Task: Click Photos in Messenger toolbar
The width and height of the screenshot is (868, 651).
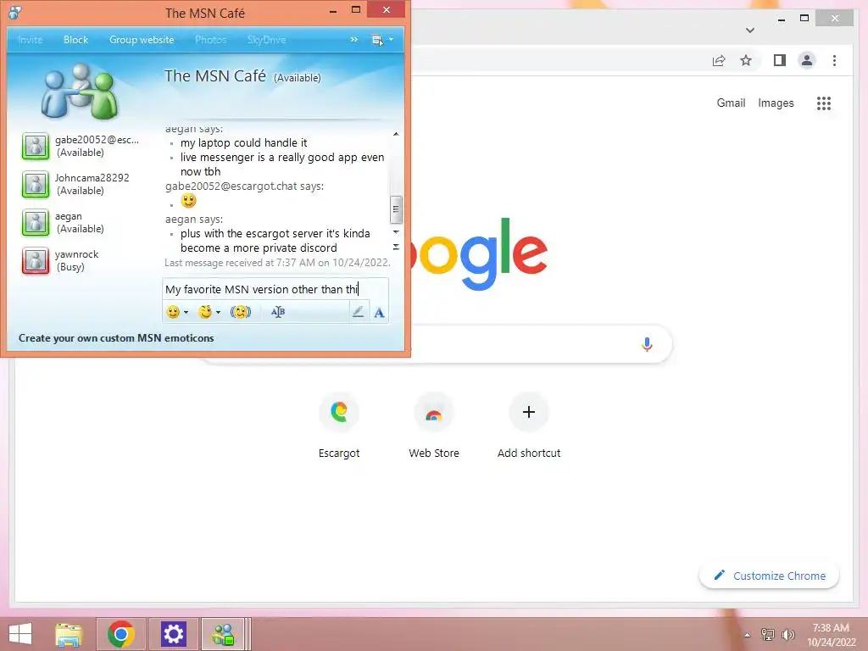Action: 210,40
